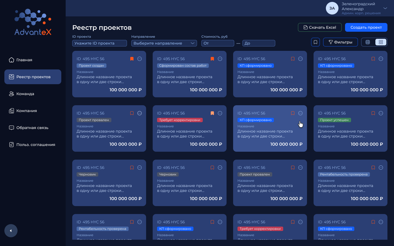Screen dimensions: 394x246
Task: Open the ЗА user avatar
Action: [332, 8]
